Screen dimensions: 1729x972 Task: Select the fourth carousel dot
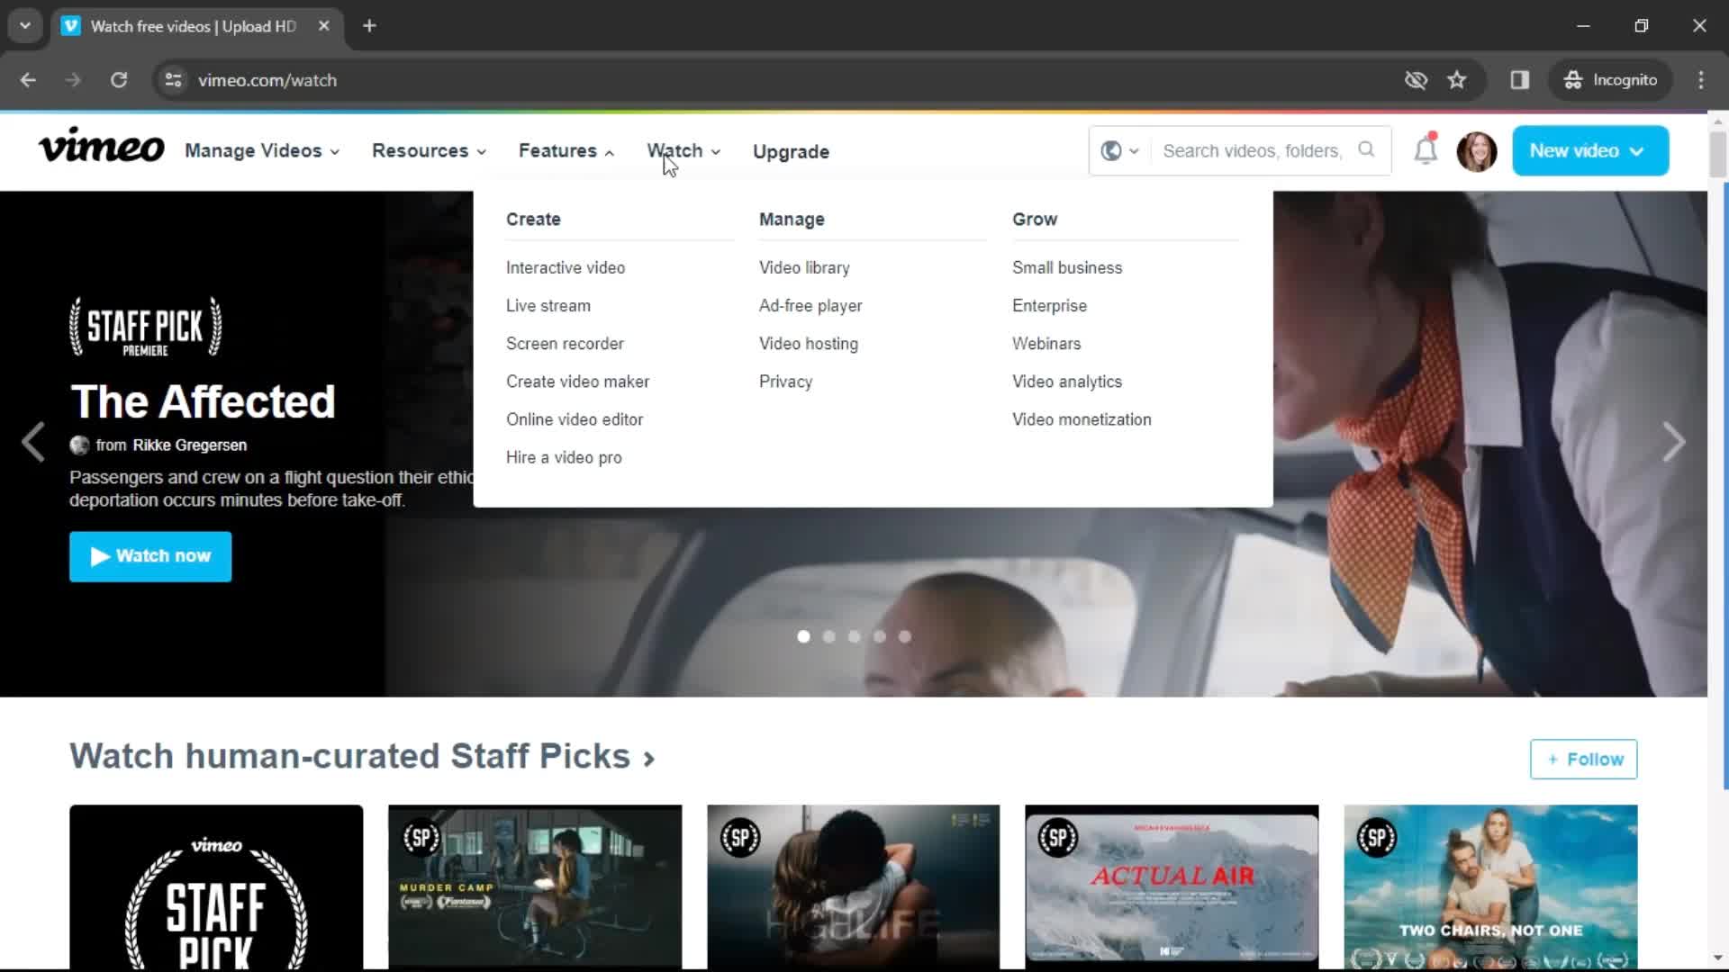click(879, 636)
